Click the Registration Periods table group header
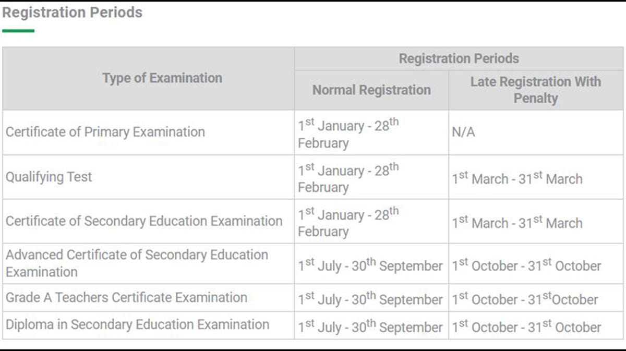Screen dimensions: 626x351 point(459,58)
